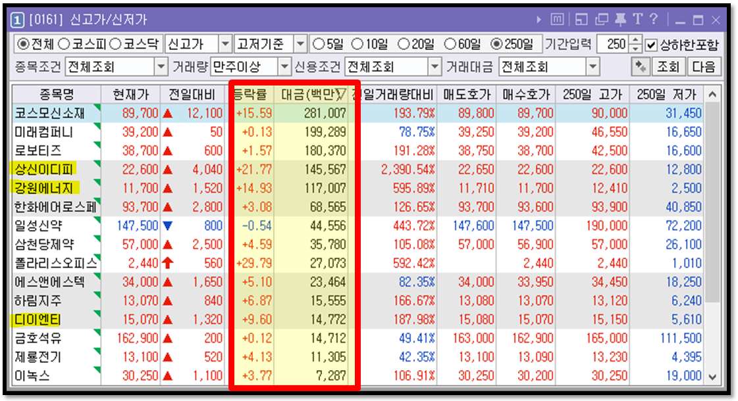Open the 신고가 dropdown
The height and width of the screenshot is (401, 738).
coord(225,45)
